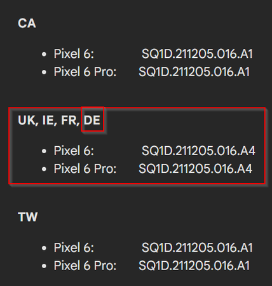Click Pixel 6 label under TW
The image size is (272, 286).
pyautogui.click(x=74, y=247)
